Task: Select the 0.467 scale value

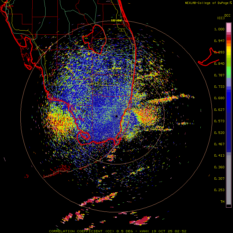Action: 219,144
